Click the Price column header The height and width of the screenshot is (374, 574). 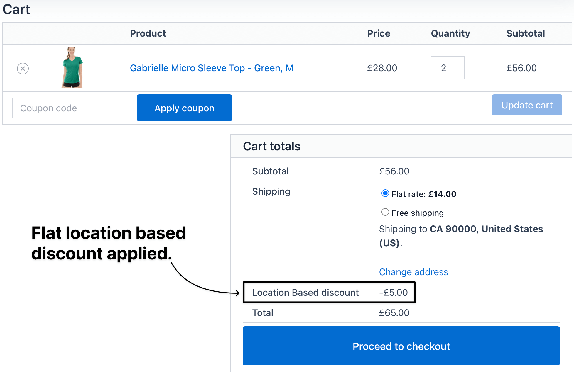[379, 33]
